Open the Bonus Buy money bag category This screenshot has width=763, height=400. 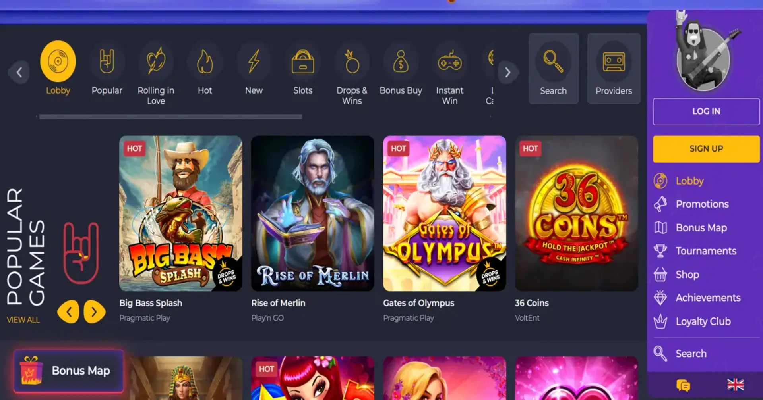tap(401, 61)
